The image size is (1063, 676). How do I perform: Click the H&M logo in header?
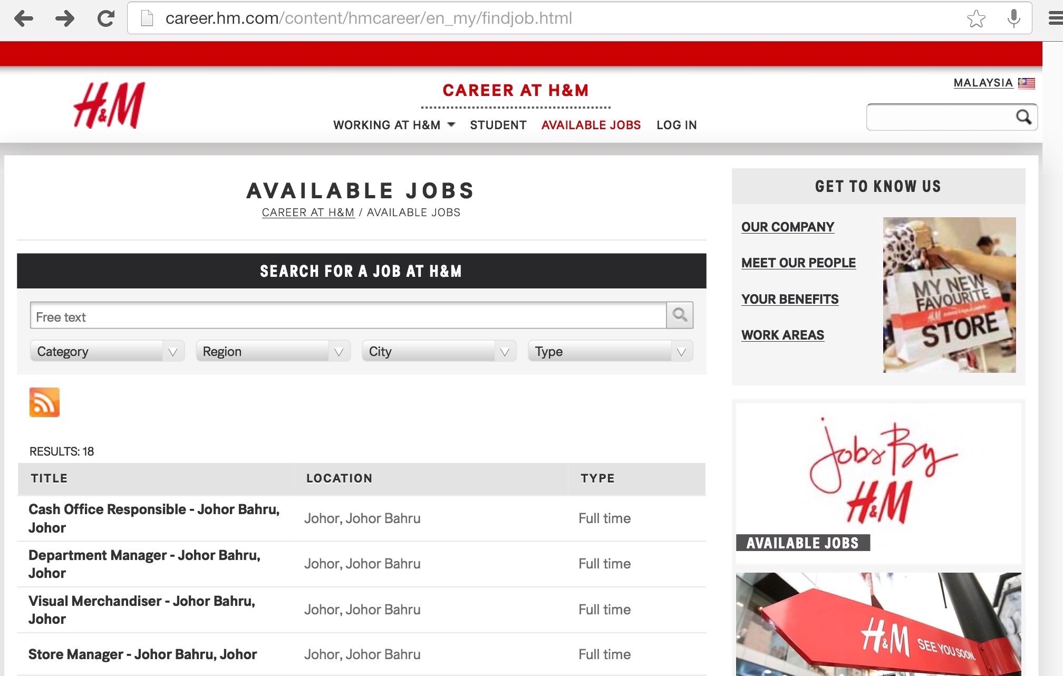click(109, 105)
